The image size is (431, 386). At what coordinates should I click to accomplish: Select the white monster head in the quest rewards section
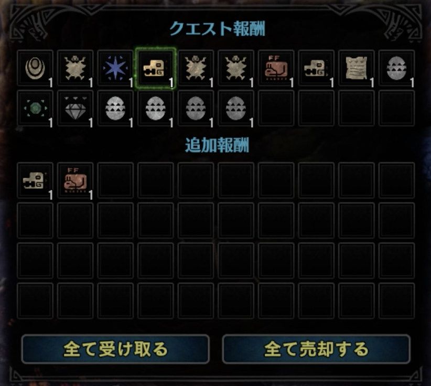[316, 68]
